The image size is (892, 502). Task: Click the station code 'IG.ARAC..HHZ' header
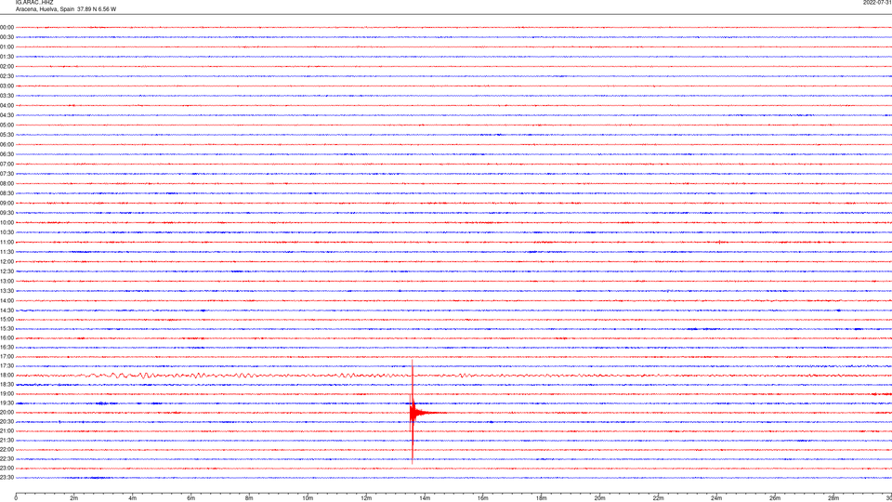point(34,2)
